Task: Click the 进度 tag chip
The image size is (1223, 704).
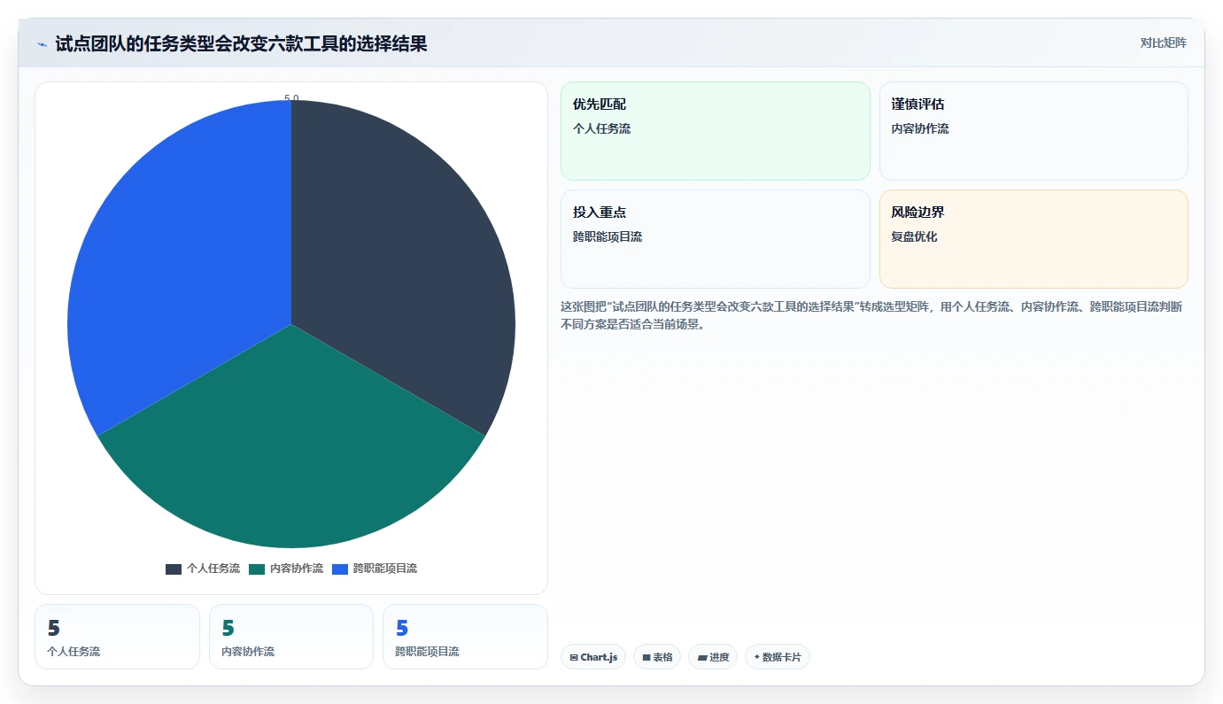Action: tap(713, 657)
